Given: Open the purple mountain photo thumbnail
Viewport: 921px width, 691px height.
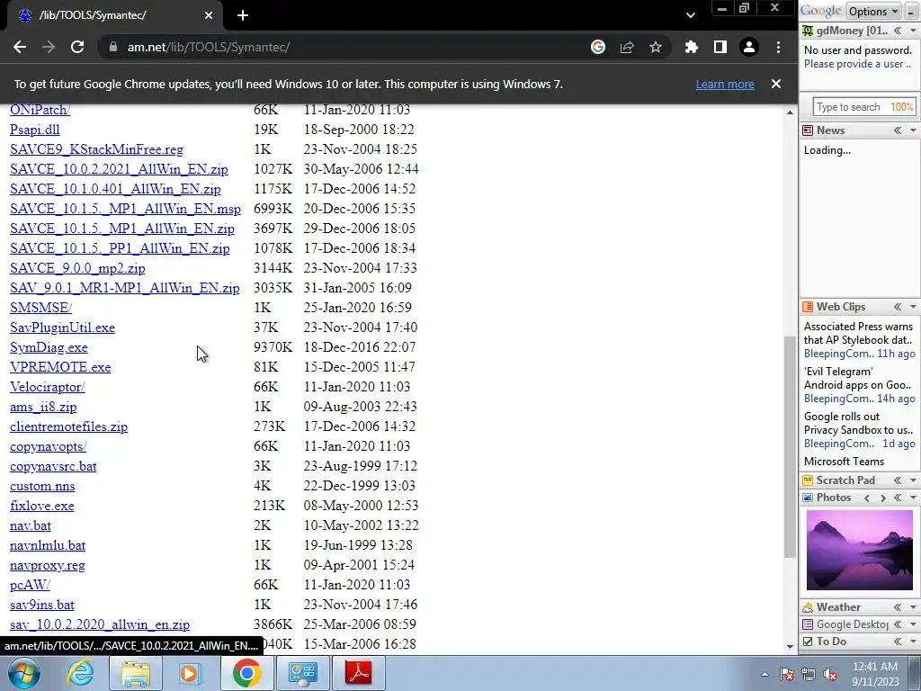Looking at the screenshot, I should tap(859, 550).
